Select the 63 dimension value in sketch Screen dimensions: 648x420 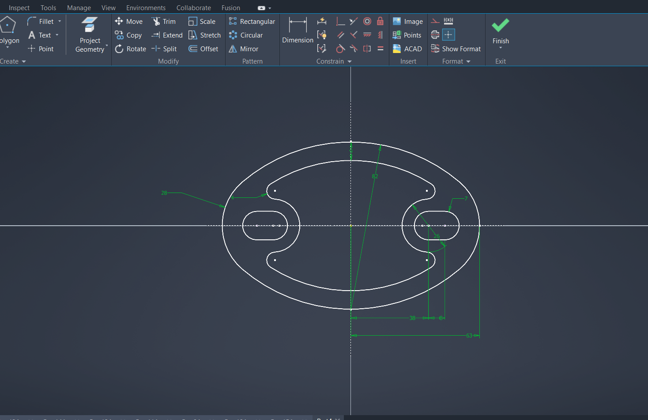(x=469, y=336)
